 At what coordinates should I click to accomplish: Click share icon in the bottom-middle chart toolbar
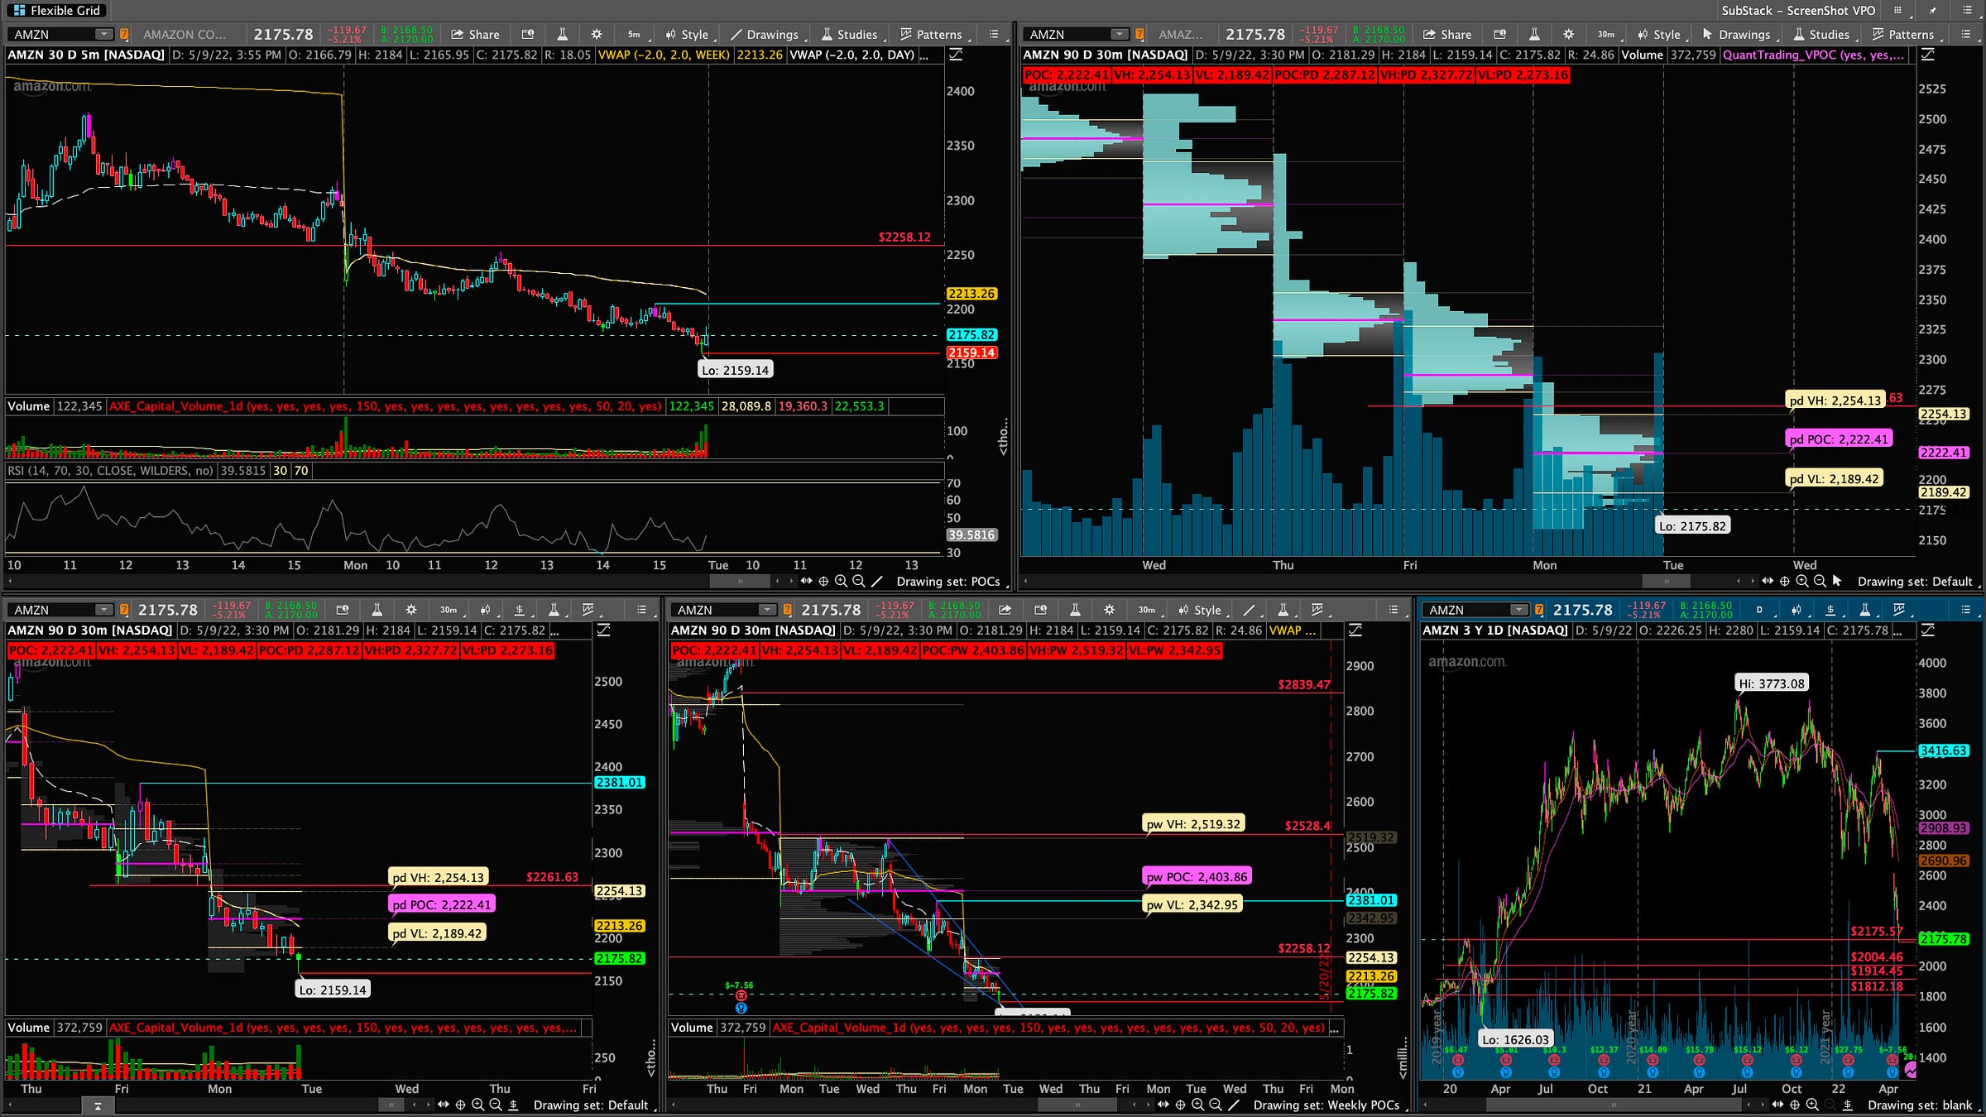click(x=1005, y=610)
